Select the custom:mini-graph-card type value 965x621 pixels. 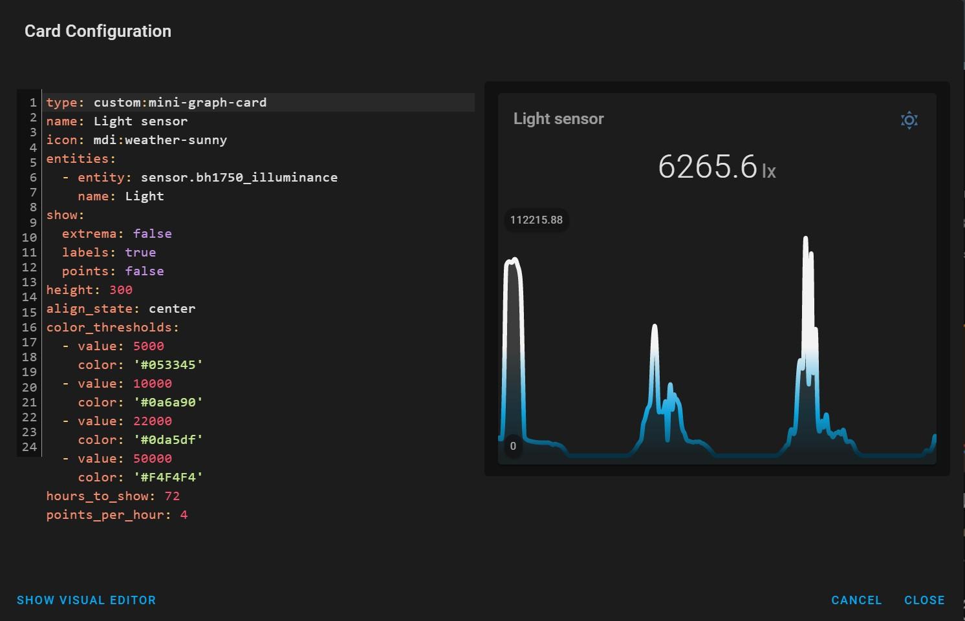pyautogui.click(x=180, y=102)
